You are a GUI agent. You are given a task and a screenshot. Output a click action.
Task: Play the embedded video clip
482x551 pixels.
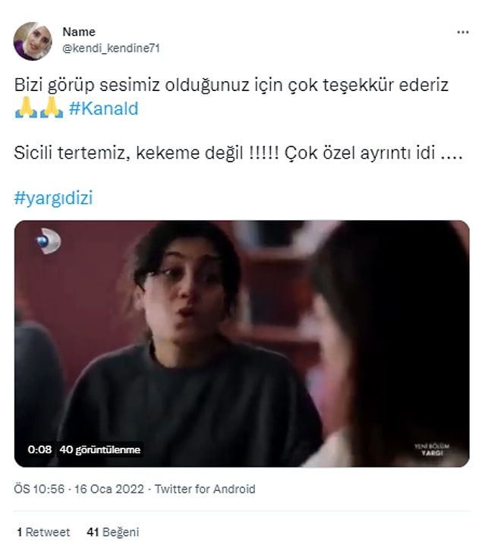(x=242, y=344)
